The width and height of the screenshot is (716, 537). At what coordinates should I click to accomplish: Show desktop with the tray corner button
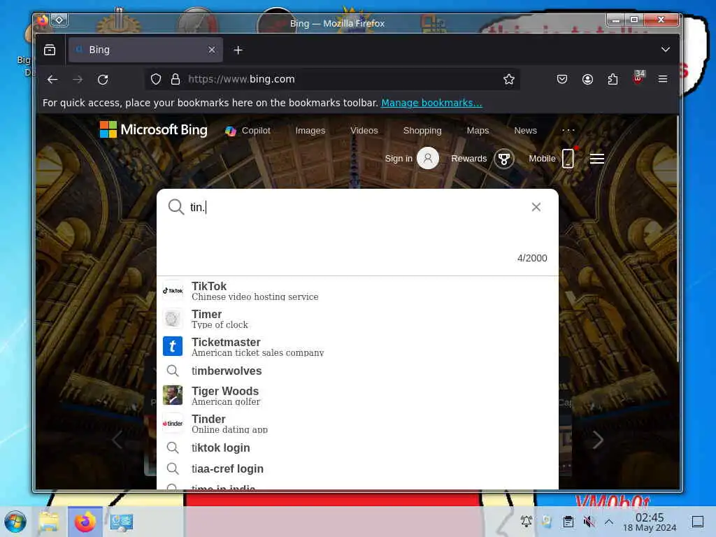pyautogui.click(x=698, y=522)
